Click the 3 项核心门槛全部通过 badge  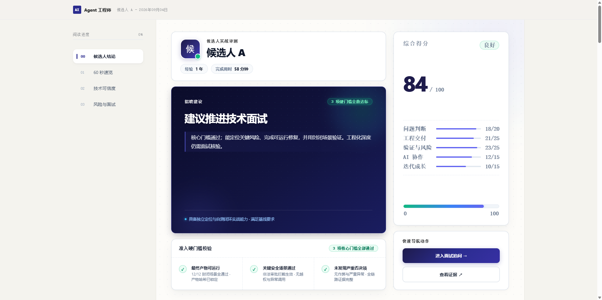(353, 248)
